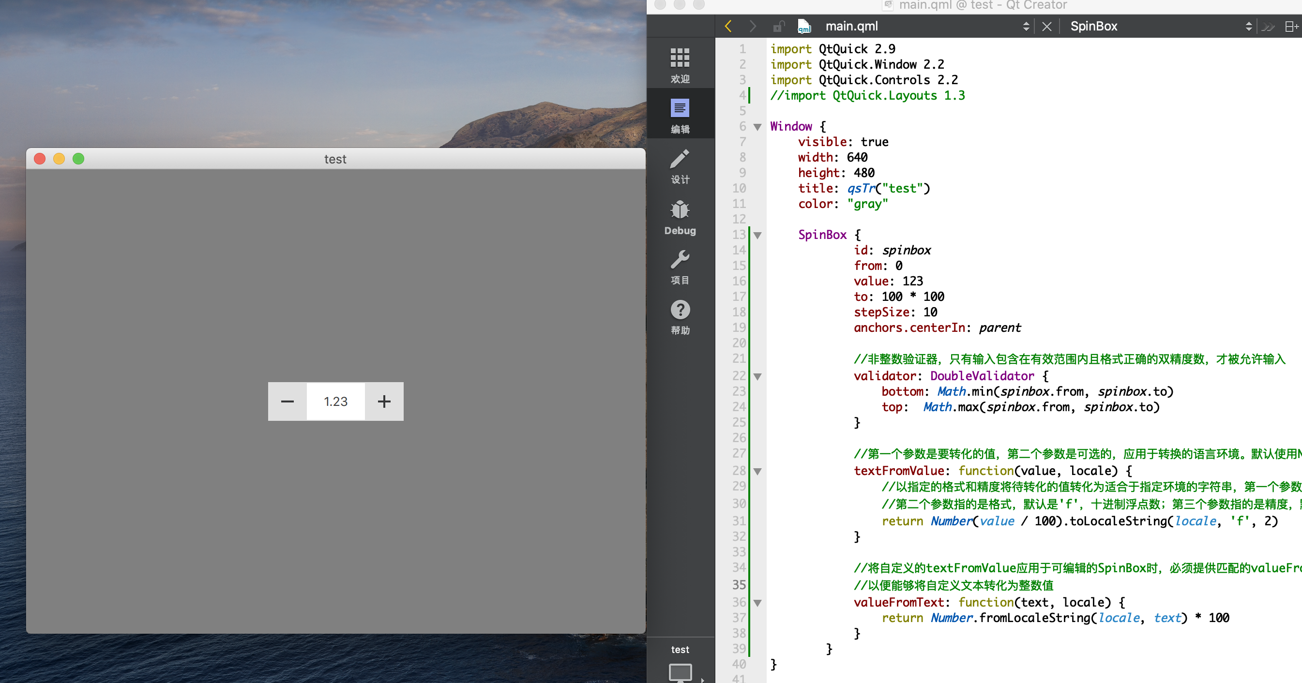
Task: Click into the SpinBox value field showing 1.23
Action: (335, 401)
